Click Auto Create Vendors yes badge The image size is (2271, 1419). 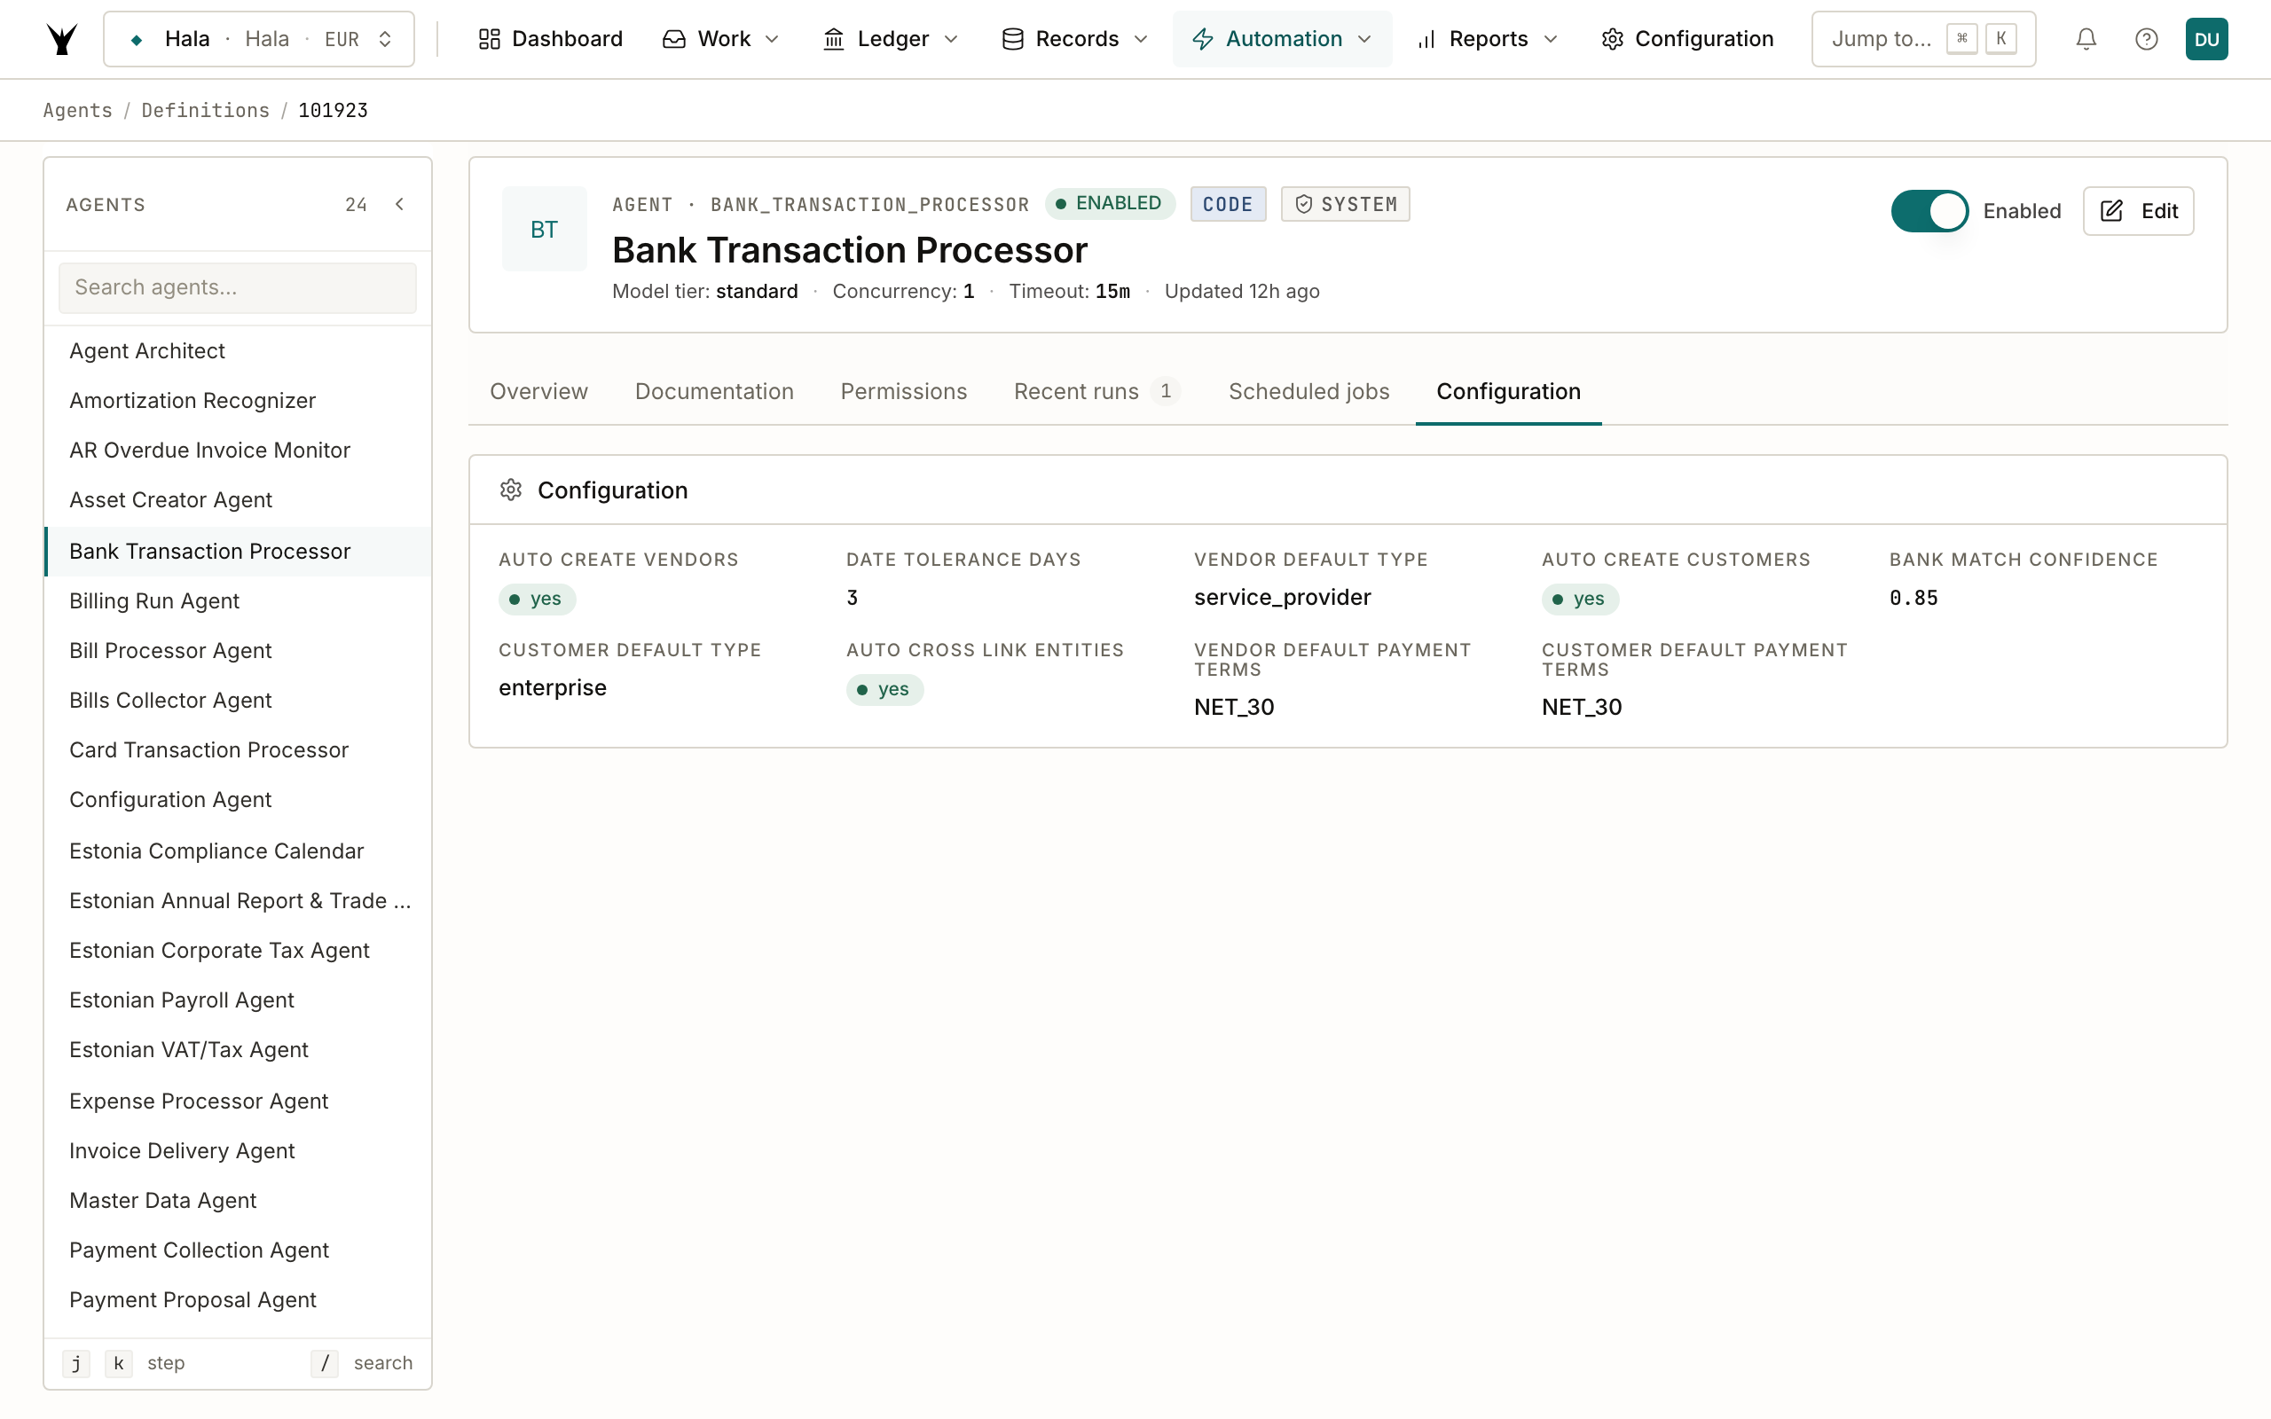[537, 599]
